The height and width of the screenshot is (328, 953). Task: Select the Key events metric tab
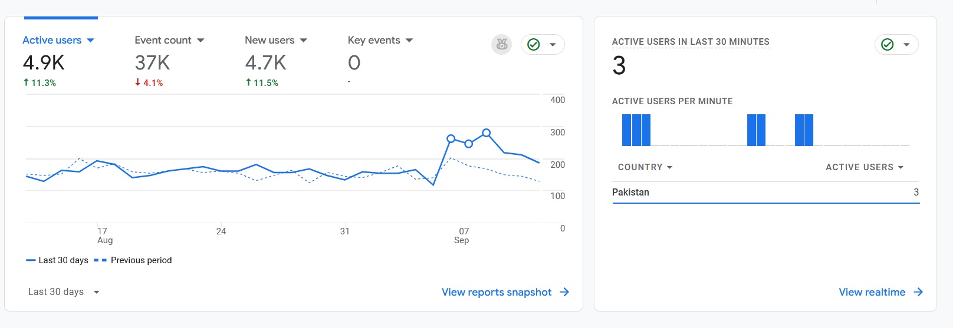point(374,40)
